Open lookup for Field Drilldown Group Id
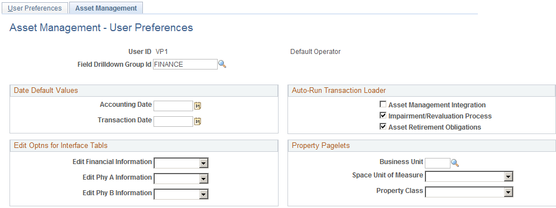Image resolution: width=556 pixels, height=208 pixels. pos(222,65)
